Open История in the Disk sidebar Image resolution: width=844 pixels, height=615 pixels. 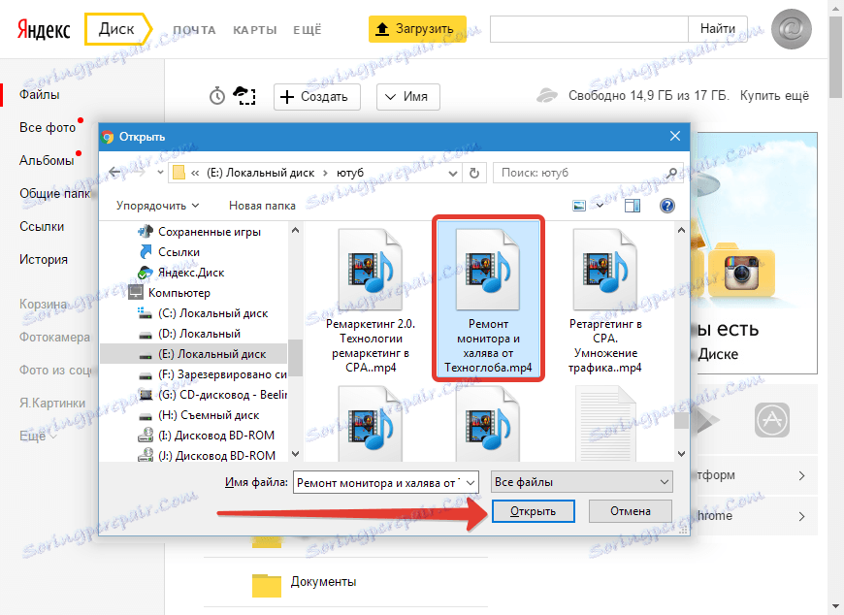(44, 259)
